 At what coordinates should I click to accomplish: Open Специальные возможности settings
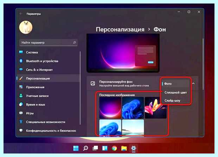coord(48,122)
